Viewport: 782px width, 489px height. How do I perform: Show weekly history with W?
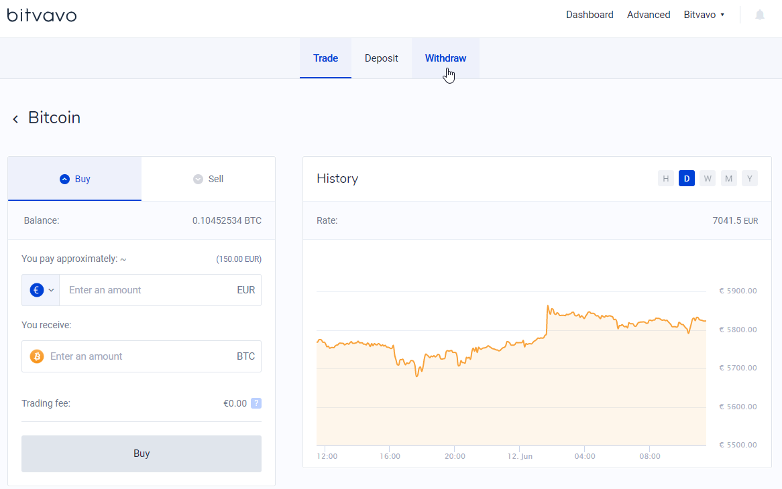click(x=708, y=178)
